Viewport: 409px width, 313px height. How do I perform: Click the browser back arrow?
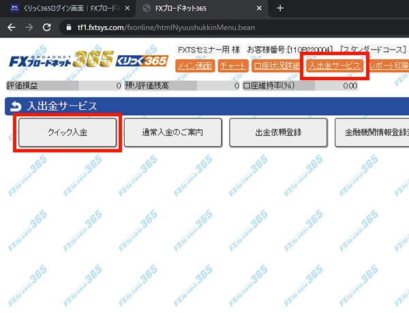[12, 28]
